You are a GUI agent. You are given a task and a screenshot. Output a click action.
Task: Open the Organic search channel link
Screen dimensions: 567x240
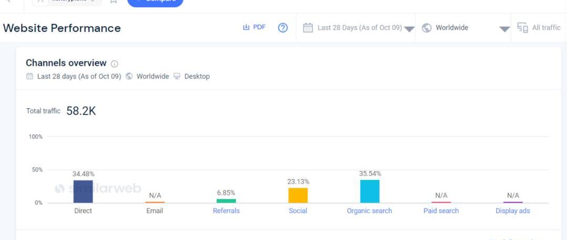point(369,211)
